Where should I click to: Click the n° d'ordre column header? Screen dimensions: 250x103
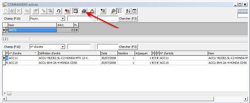(23, 53)
